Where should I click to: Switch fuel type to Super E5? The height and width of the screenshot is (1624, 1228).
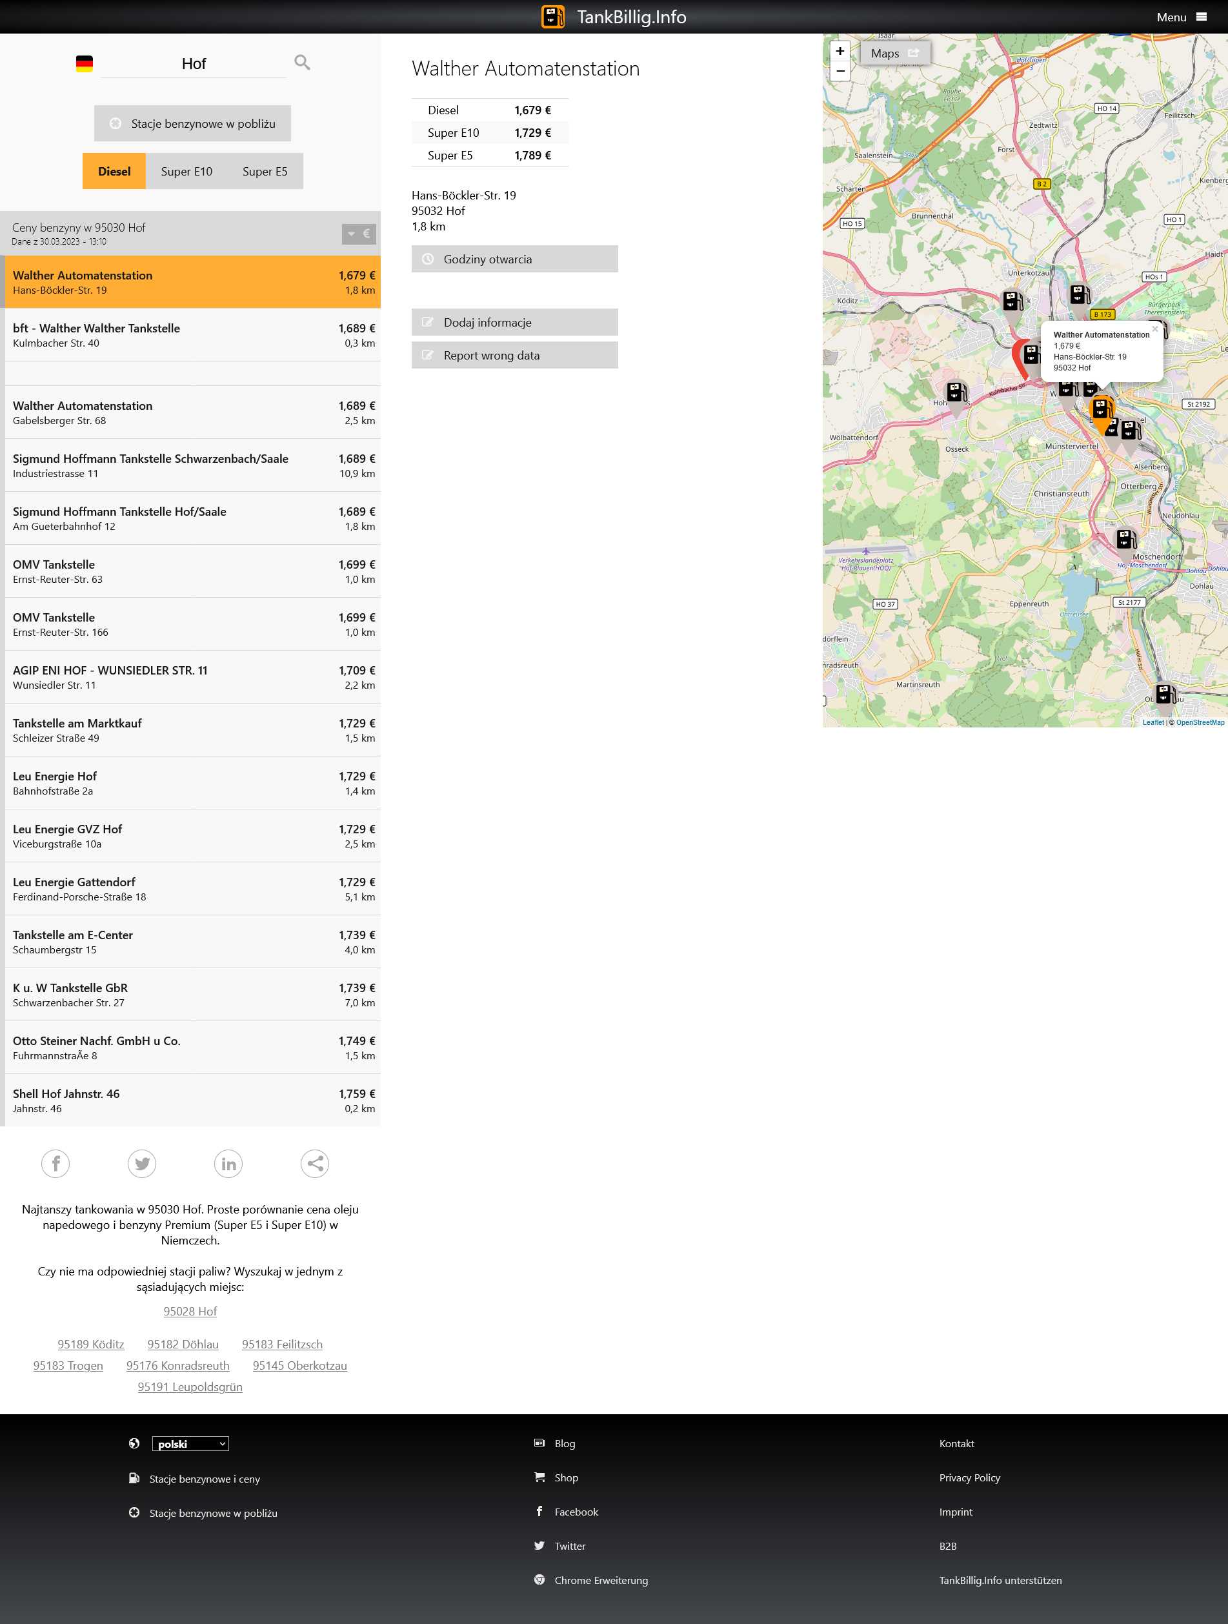click(x=265, y=171)
